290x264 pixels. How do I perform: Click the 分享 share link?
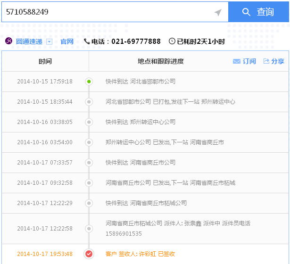(278, 61)
